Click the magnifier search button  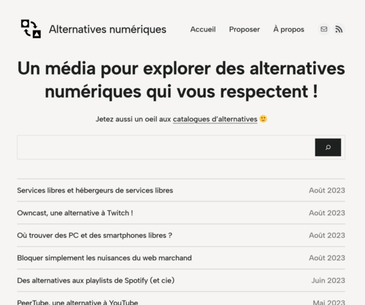pos(328,147)
